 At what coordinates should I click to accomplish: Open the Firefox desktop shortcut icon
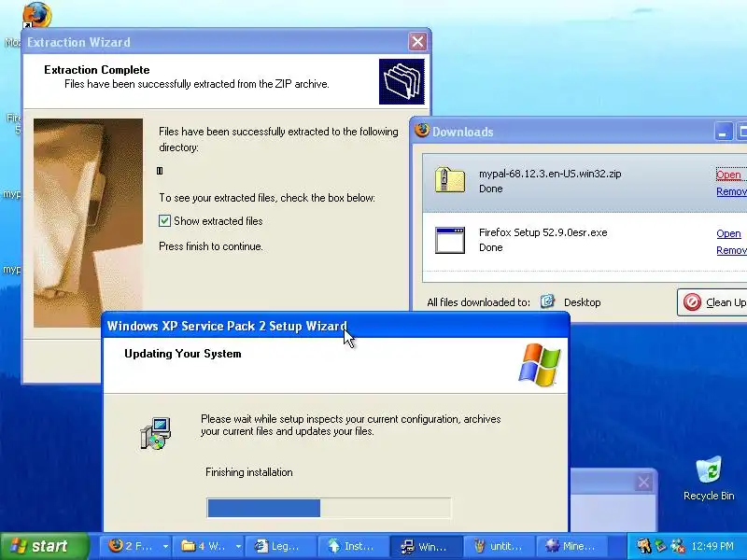tap(37, 14)
